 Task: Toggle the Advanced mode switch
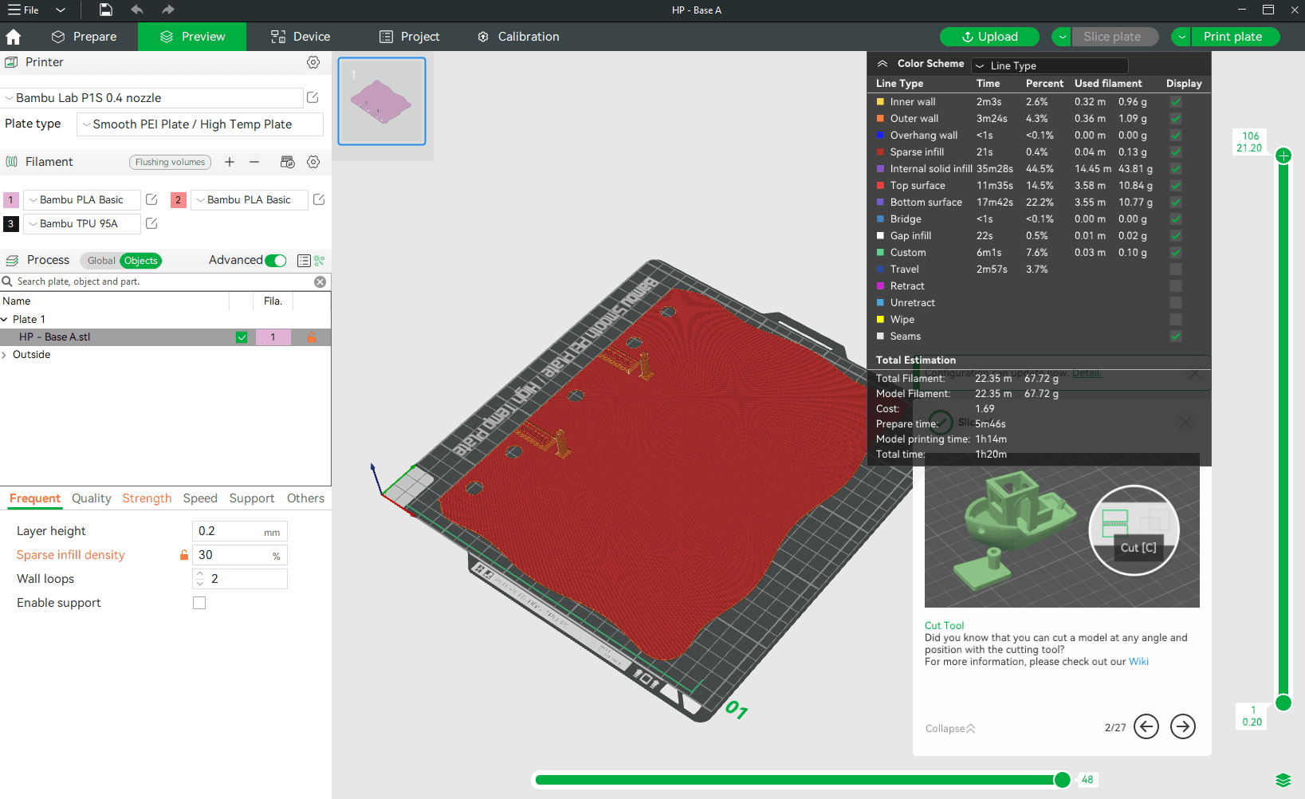(x=276, y=261)
